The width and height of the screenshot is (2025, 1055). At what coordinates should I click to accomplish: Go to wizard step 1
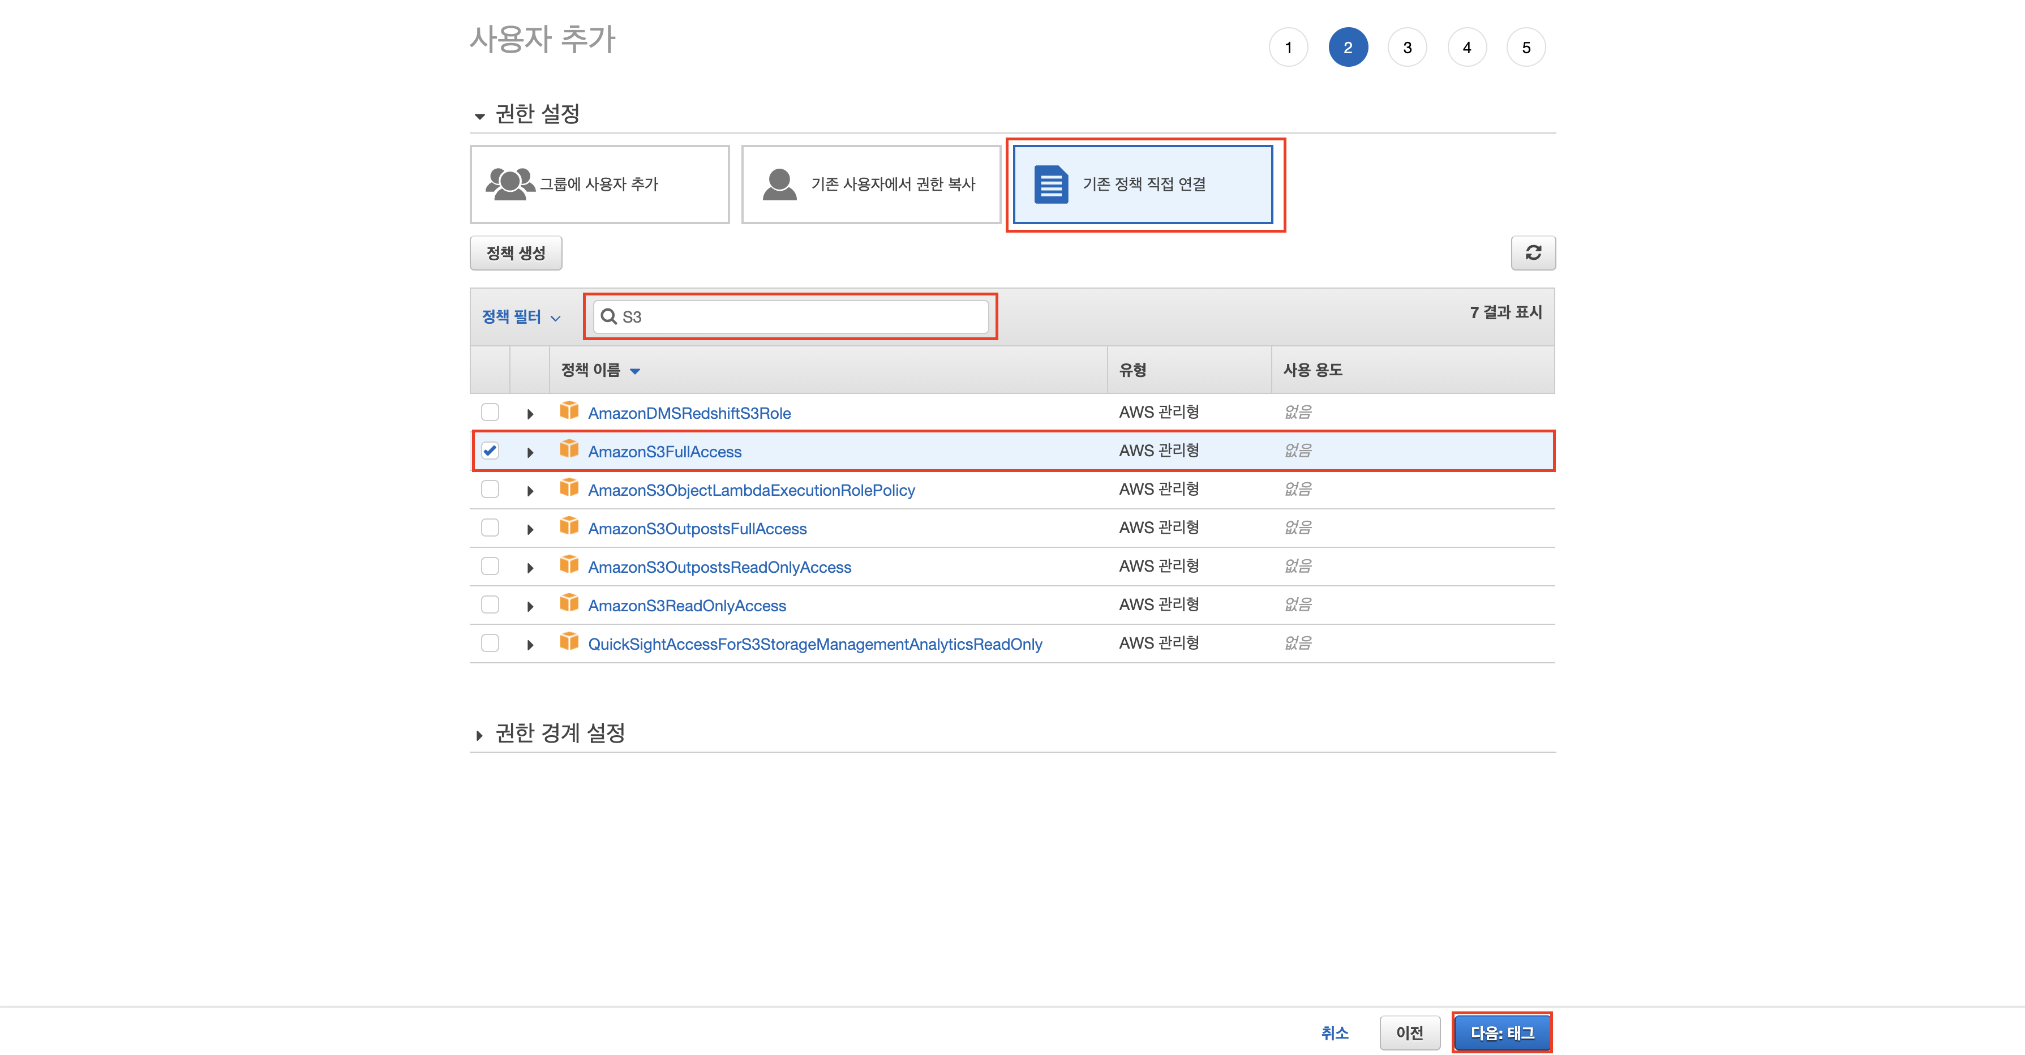tap(1288, 48)
